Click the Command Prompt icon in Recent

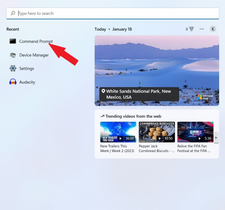point(13,41)
